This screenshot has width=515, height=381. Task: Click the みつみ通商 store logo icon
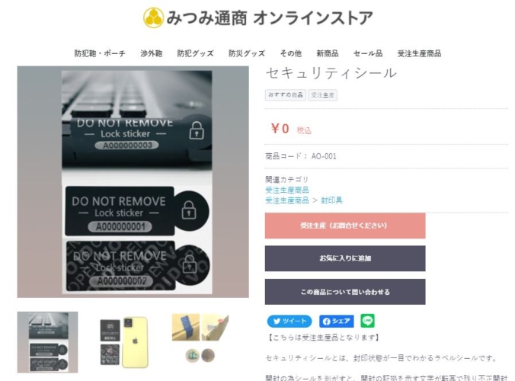coord(153,18)
